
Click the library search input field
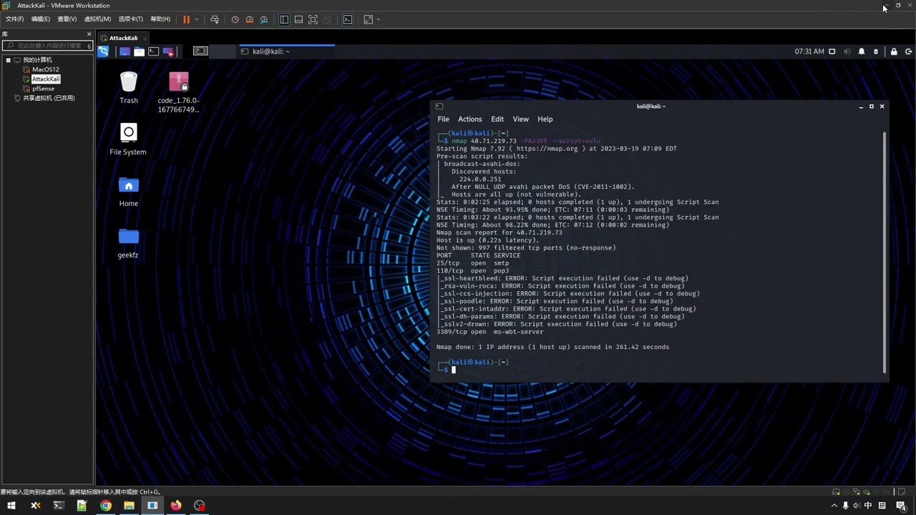coord(48,46)
